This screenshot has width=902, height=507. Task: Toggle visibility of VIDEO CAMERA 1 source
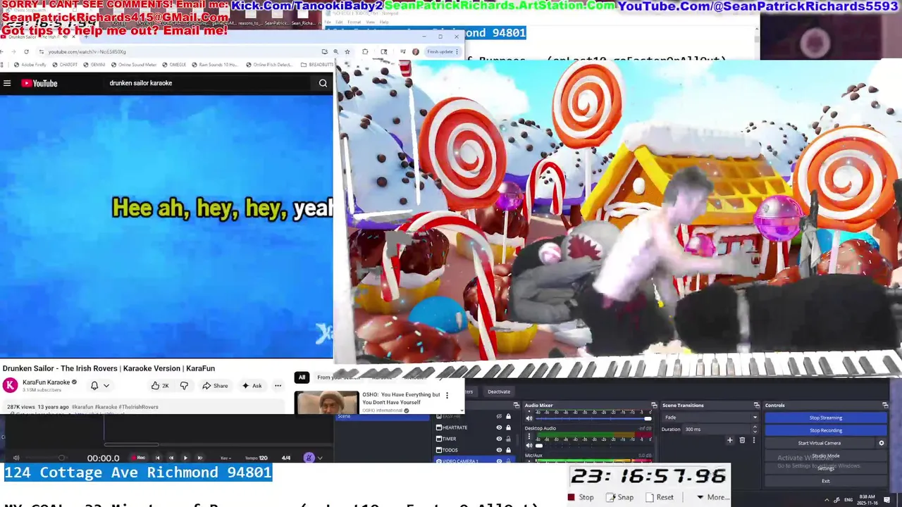pos(499,461)
